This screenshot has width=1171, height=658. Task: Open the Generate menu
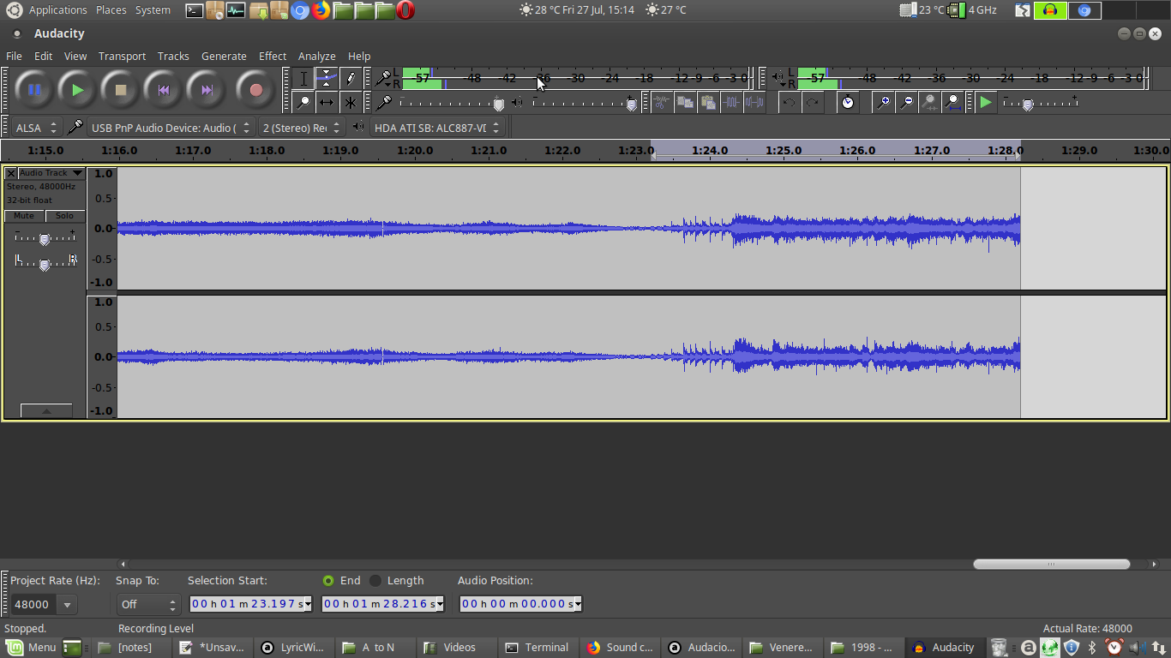click(224, 56)
